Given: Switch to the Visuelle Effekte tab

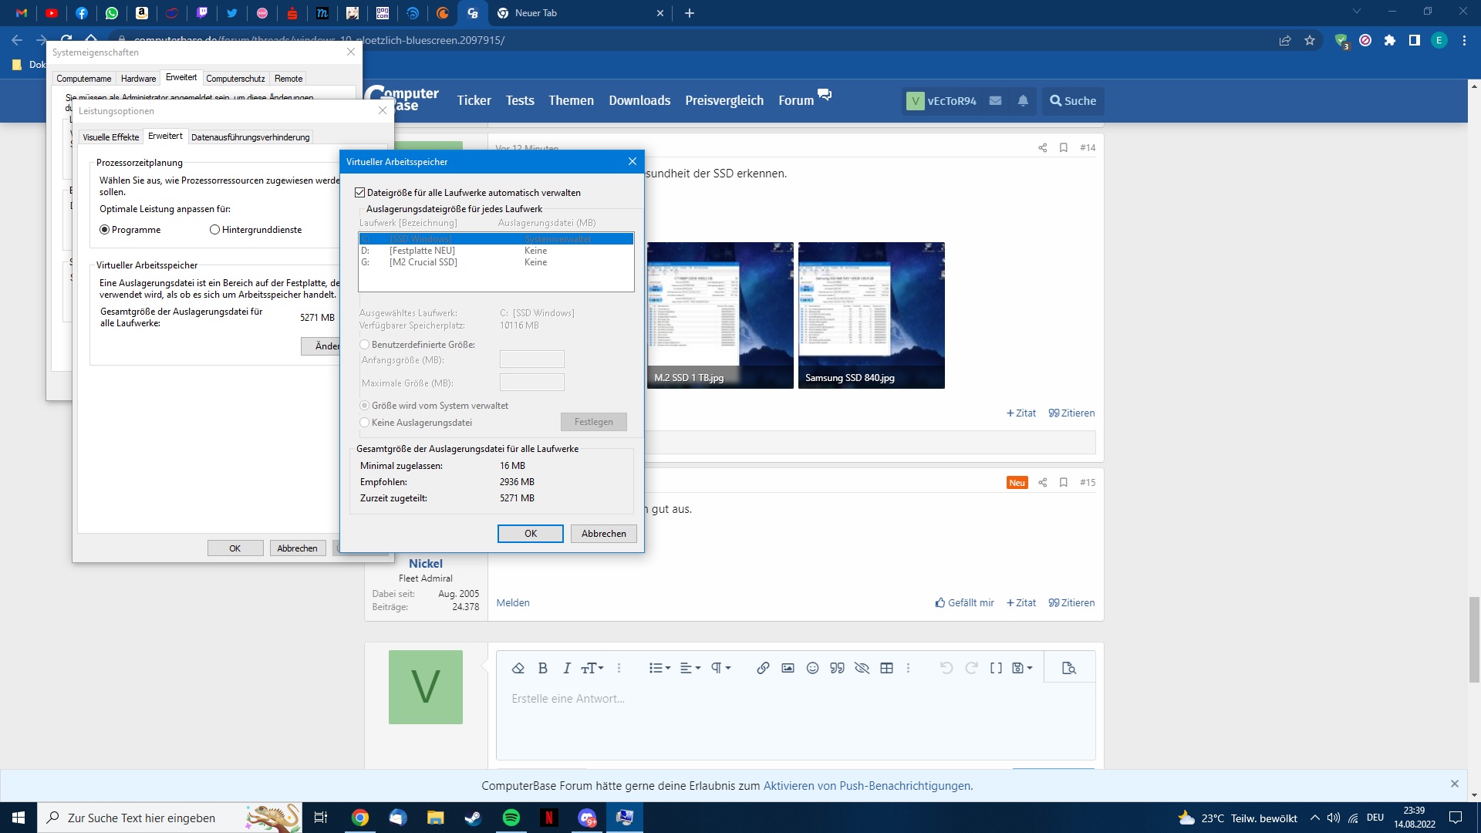Looking at the screenshot, I should coord(111,137).
